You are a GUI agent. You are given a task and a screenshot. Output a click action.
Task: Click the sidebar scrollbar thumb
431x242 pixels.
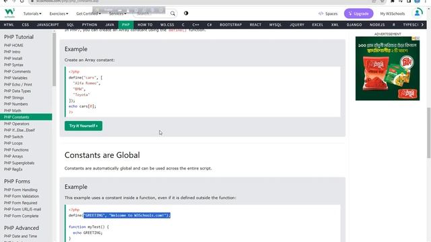54,59
